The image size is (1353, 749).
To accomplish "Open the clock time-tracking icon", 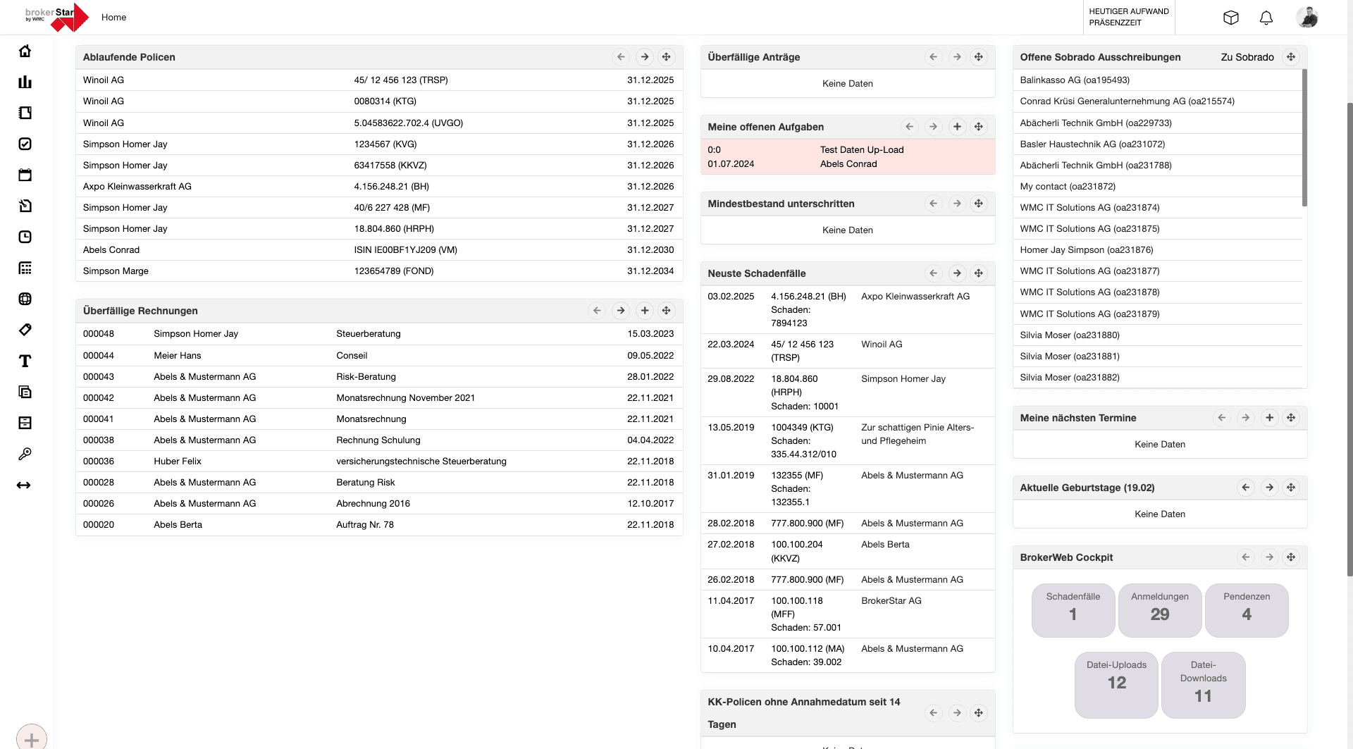I will [25, 237].
